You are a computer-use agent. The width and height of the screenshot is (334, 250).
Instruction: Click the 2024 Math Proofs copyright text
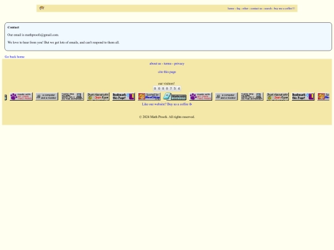tap(167, 117)
